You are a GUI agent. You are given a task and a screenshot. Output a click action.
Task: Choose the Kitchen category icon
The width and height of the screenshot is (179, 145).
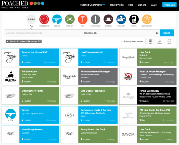pyautogui.click(x=70, y=19)
